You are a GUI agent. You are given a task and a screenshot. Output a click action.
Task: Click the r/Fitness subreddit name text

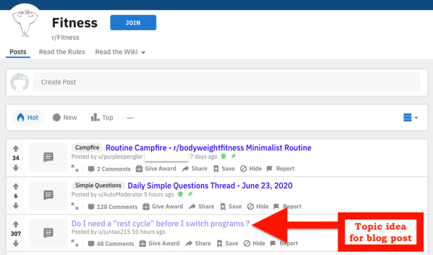click(x=65, y=37)
